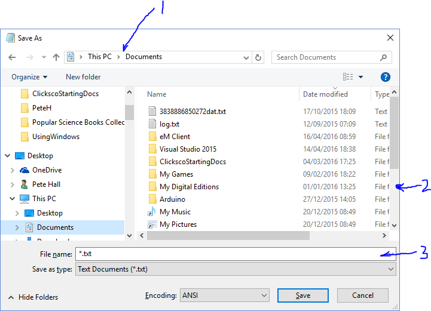The height and width of the screenshot is (311, 431).
Task: Open the blue Help icon
Action: [386, 77]
